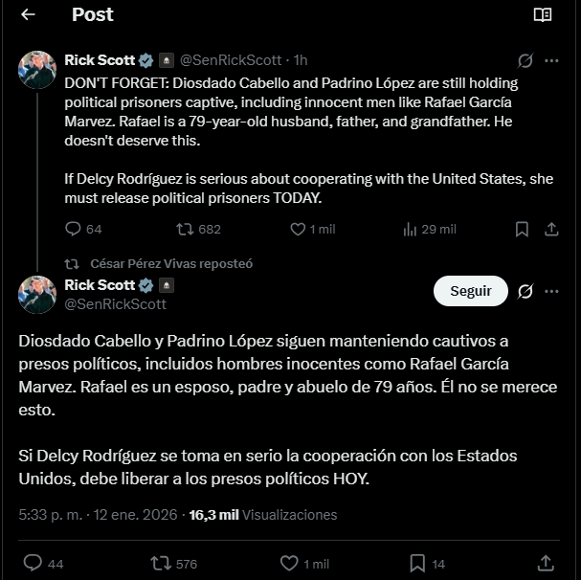View analytics showing 29 mil views
Image resolution: width=581 pixels, height=580 pixels.
pyautogui.click(x=411, y=229)
